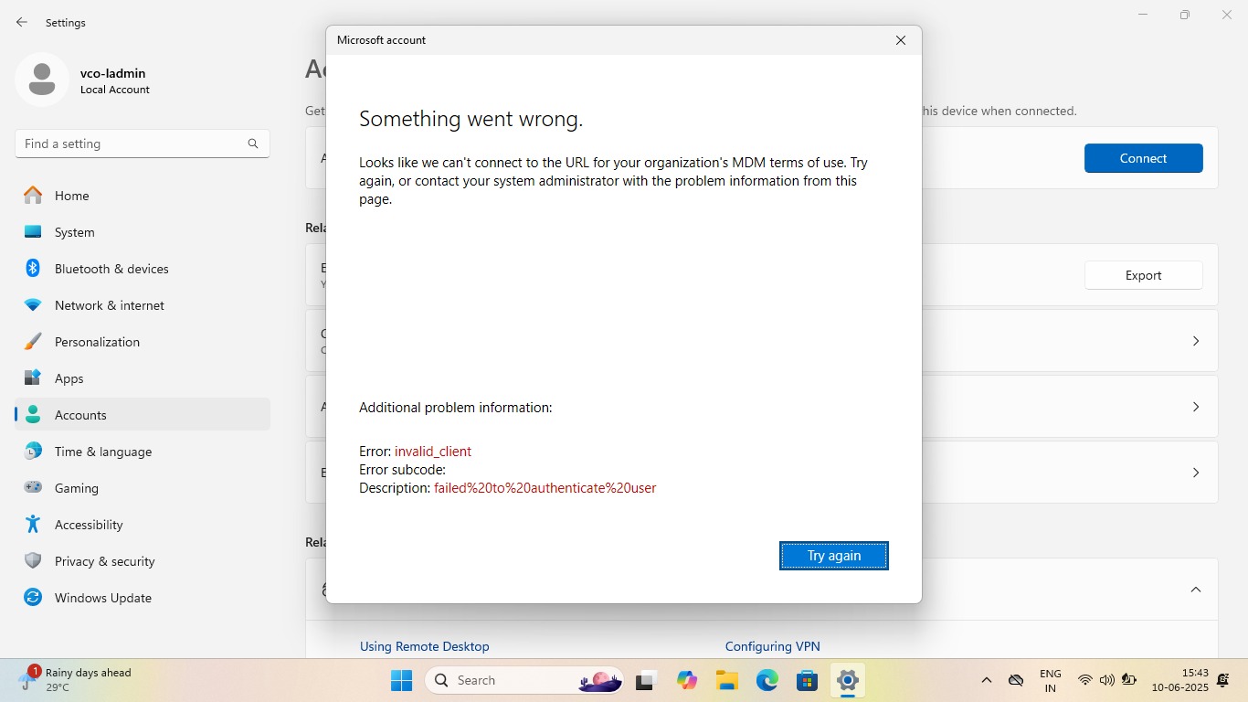Click the Try again button
Screen dimensions: 1248x702
[833, 556]
